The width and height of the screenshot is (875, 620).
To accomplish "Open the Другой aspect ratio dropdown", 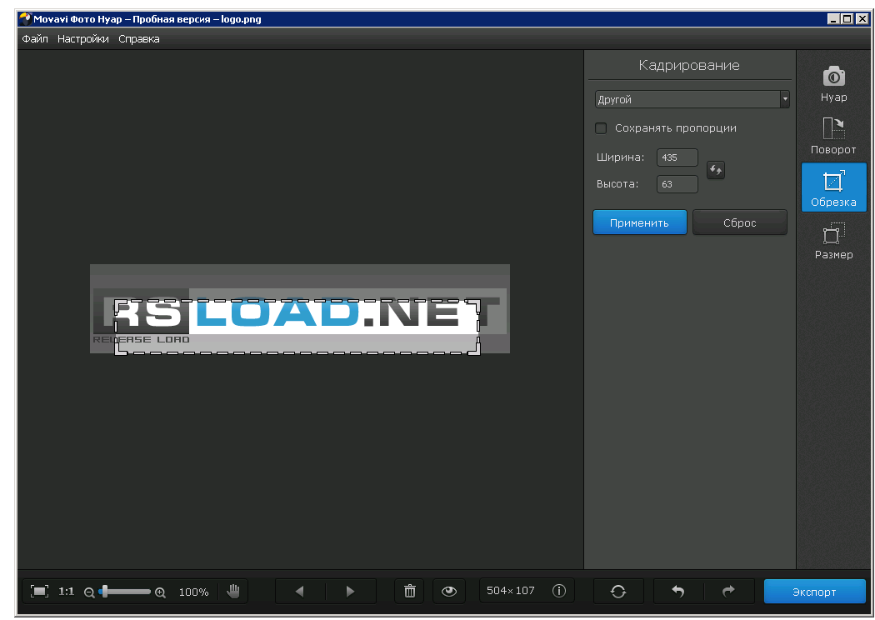I will pos(692,99).
